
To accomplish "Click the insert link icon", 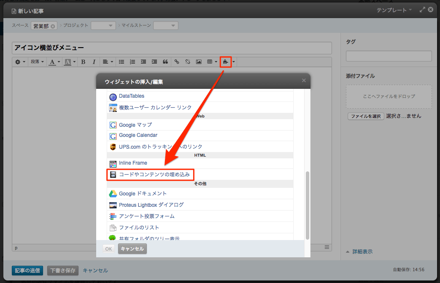I will pyautogui.click(x=177, y=62).
